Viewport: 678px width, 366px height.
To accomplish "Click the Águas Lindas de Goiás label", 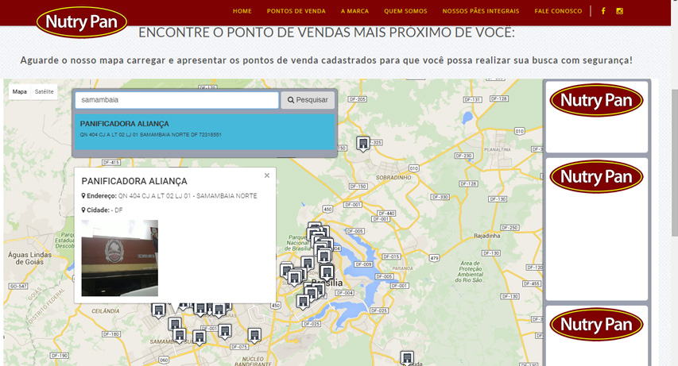I will (29, 258).
